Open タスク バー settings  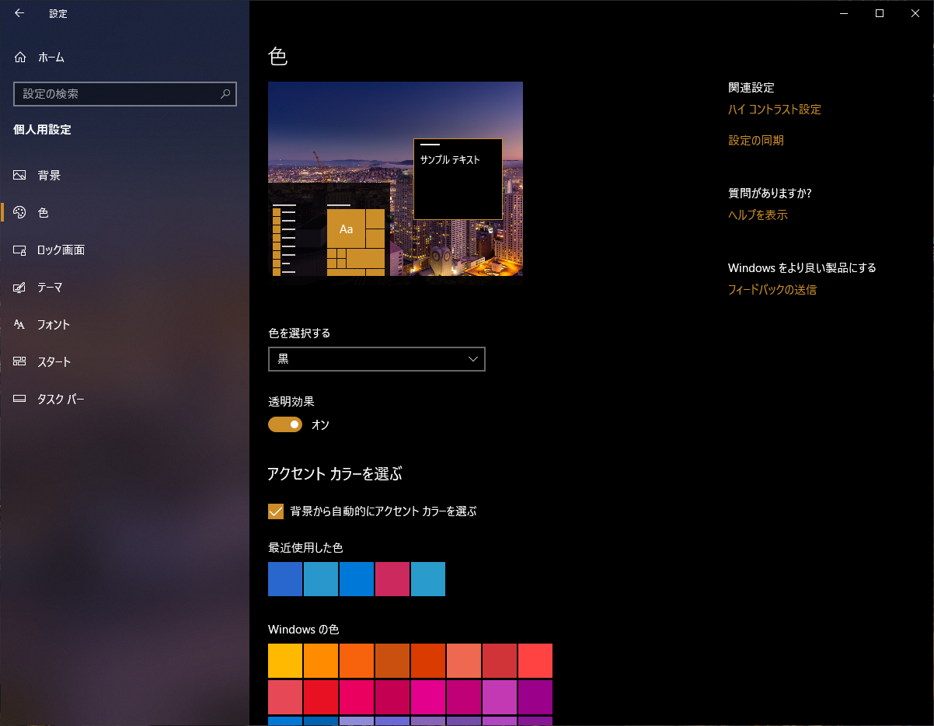point(124,399)
